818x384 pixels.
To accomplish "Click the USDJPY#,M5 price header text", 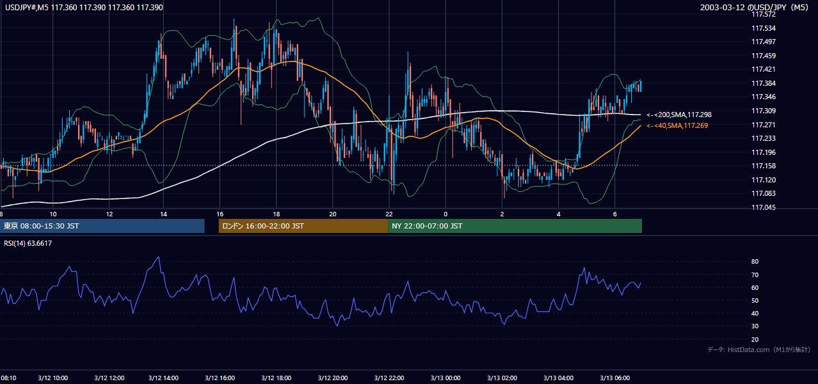I will [x=83, y=8].
